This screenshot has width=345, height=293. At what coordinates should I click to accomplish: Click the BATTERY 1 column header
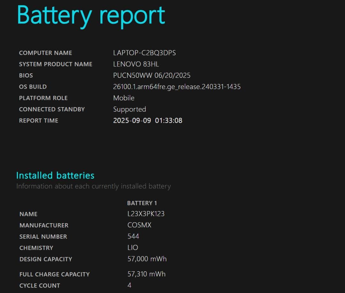pyautogui.click(x=142, y=203)
